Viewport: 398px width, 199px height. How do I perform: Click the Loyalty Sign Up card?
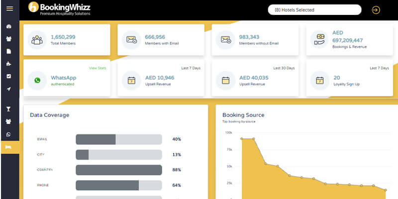(x=350, y=78)
